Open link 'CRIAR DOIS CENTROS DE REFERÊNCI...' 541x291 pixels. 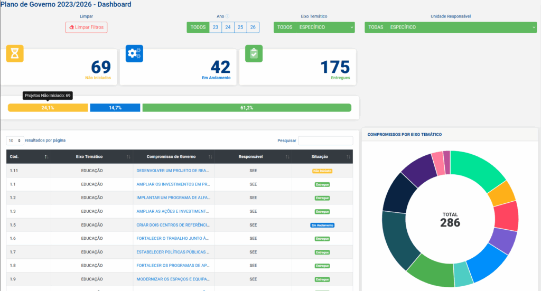[173, 225]
